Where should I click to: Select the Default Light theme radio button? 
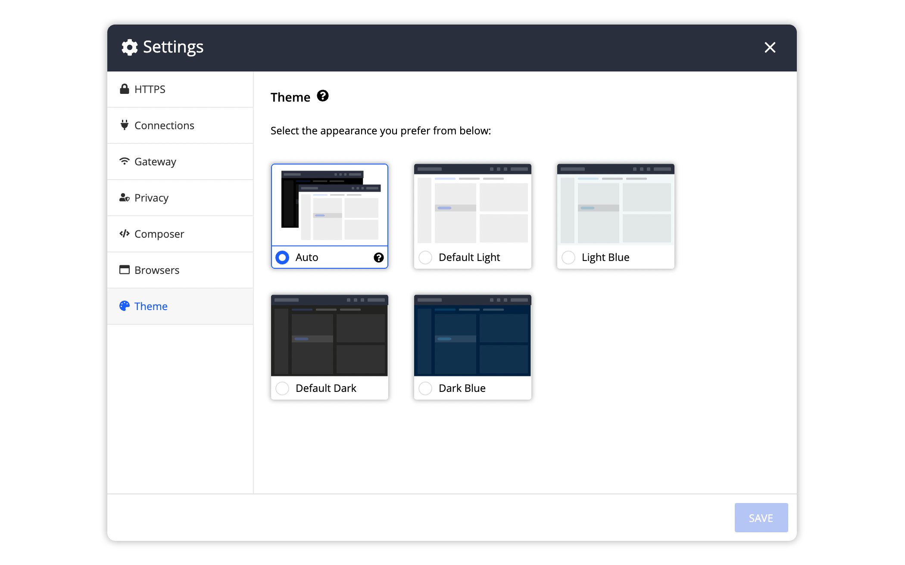(425, 257)
